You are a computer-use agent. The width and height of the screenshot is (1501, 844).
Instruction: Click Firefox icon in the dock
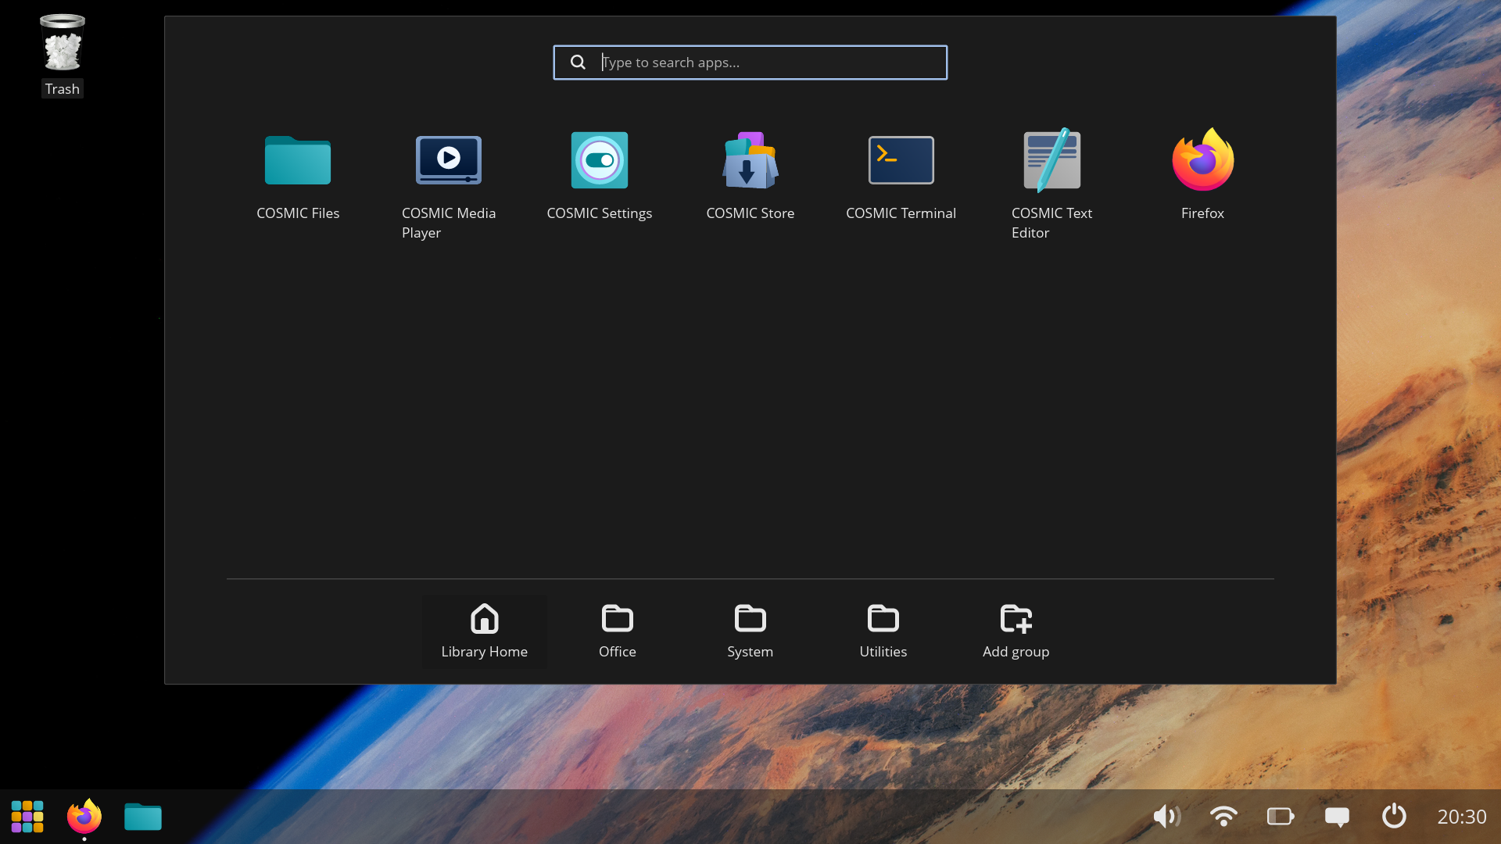pos(84,817)
